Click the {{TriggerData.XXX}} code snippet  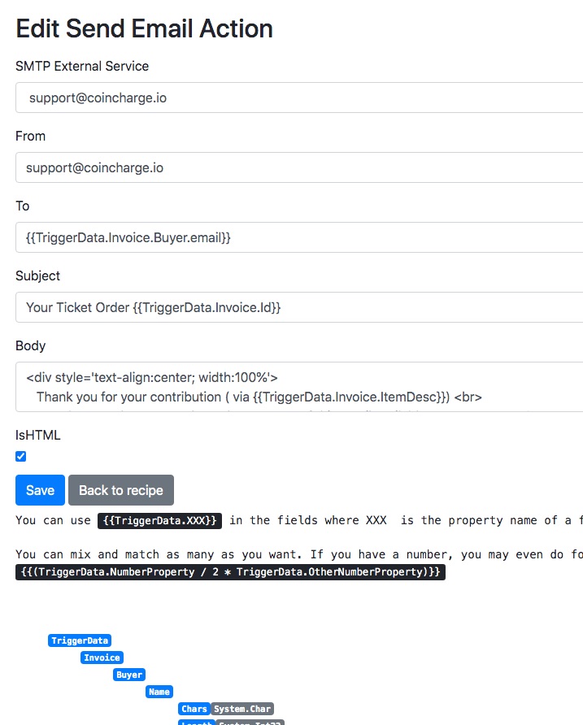point(159,521)
